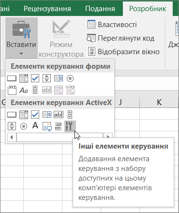Switch to the Рецензування tab
Image resolution: width=179 pixels, height=213 pixels.
pos(47,9)
